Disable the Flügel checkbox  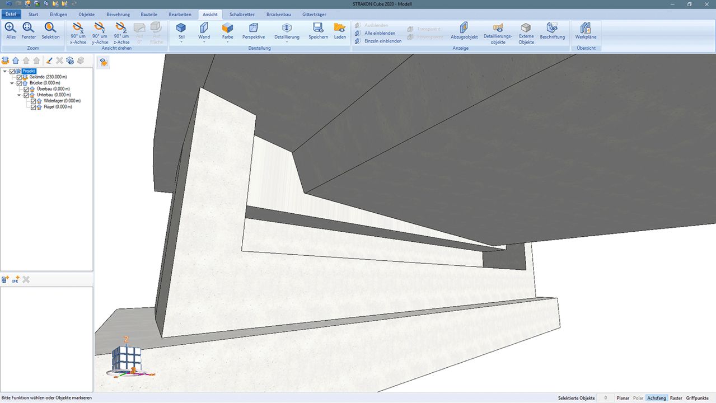point(33,107)
